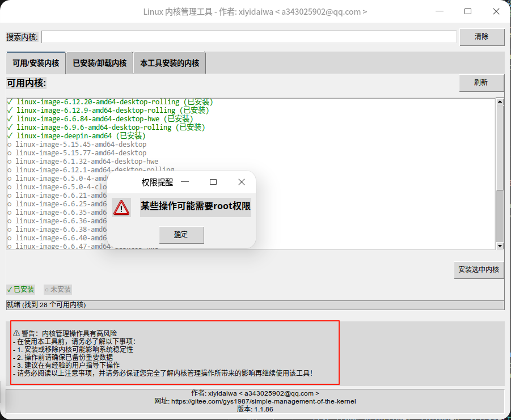Click the 版本: 1.1.86 version text
The width and height of the screenshot is (511, 420).
click(255, 409)
